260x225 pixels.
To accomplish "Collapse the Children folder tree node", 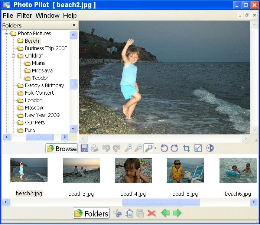I will tap(14, 56).
